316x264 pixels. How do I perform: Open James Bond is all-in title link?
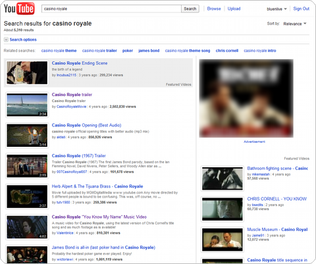point(103,248)
